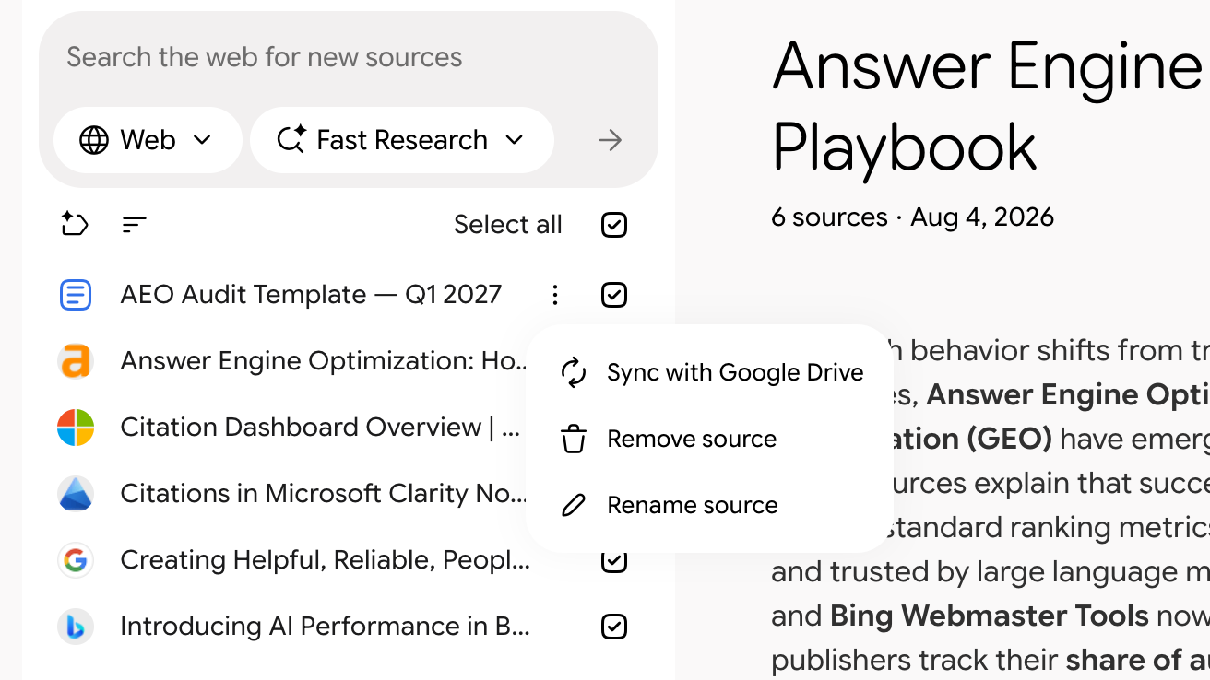
Task: Click the orange 'a' icon for Answer Engine Optimization
Action: tap(76, 361)
